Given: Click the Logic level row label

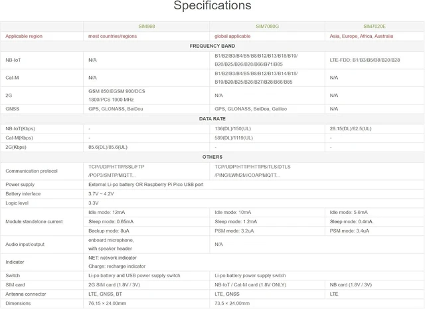Looking at the screenshot, I should pyautogui.click(x=17, y=203).
